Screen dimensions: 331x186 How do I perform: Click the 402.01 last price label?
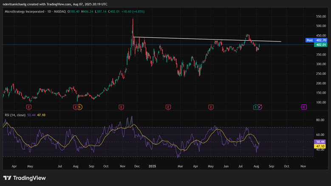[321, 44]
